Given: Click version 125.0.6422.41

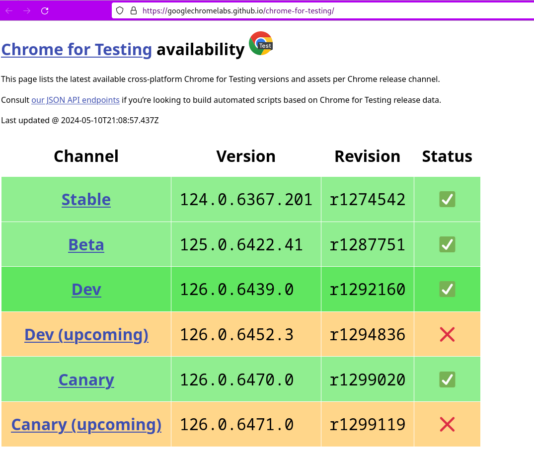Looking at the screenshot, I should click(x=241, y=244).
